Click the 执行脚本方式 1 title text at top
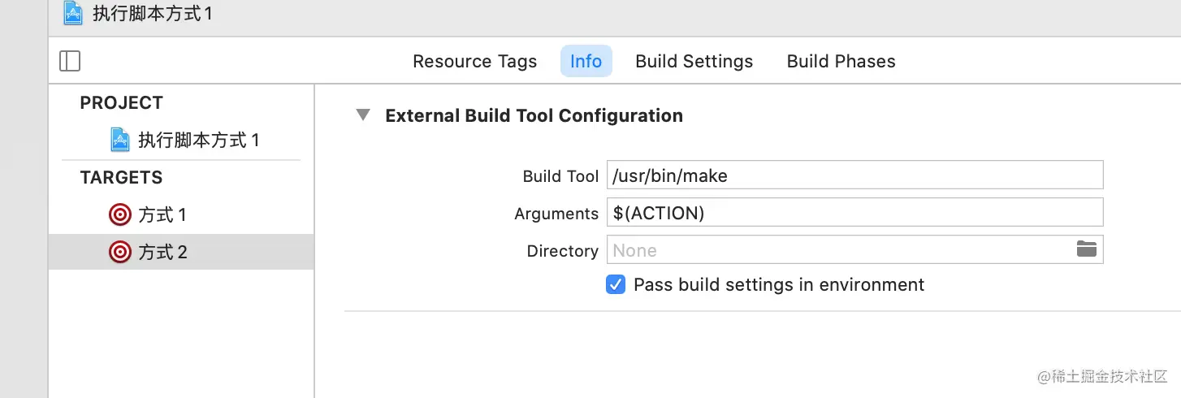 pos(153,14)
